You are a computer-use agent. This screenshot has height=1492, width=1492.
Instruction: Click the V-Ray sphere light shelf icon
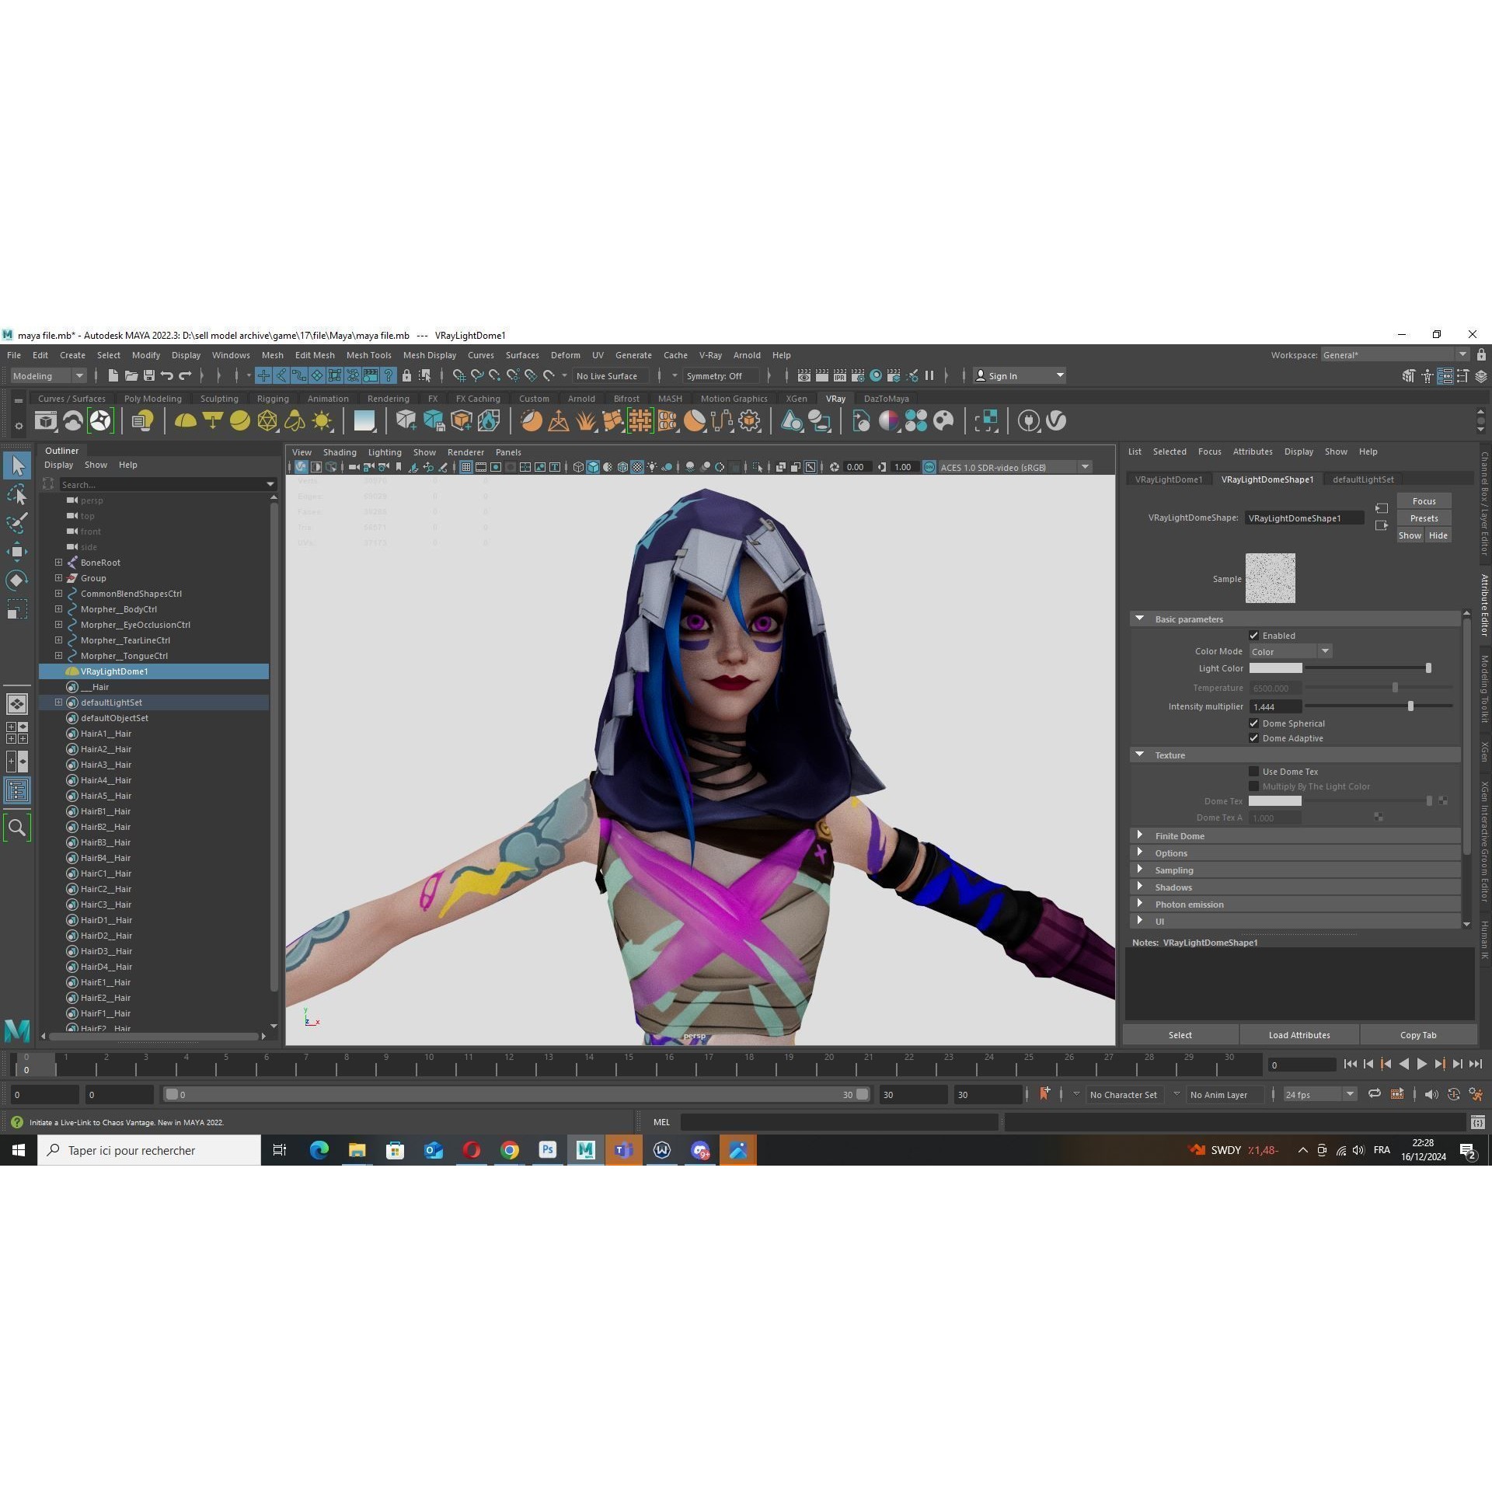coord(240,421)
